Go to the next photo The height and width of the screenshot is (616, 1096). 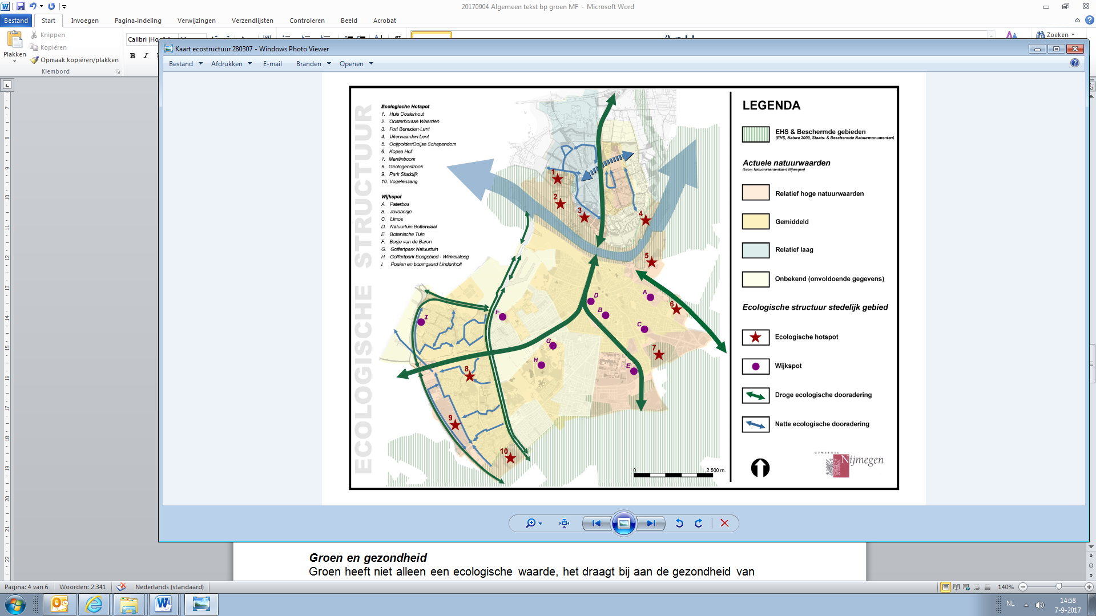pos(651,523)
